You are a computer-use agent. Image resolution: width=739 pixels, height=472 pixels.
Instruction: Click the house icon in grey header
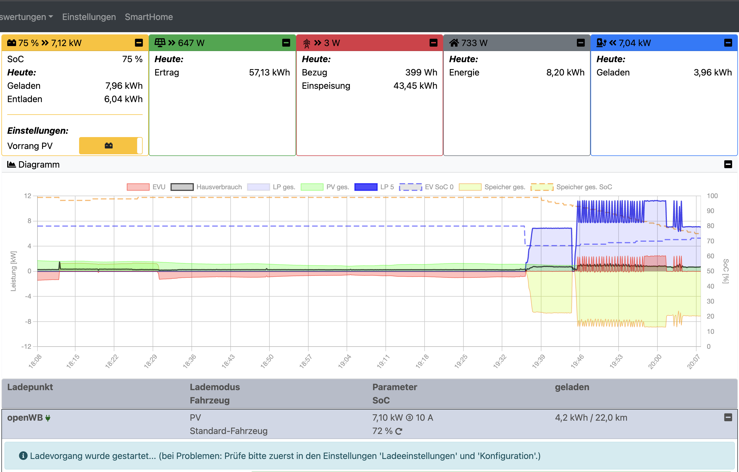point(454,43)
